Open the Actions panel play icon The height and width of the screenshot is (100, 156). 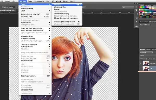coord(136,7)
